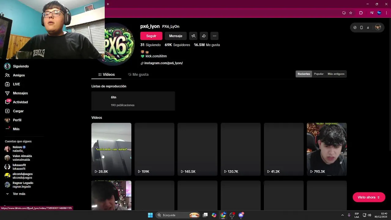
Task: Click the Visto ahora button
Action: (369, 197)
